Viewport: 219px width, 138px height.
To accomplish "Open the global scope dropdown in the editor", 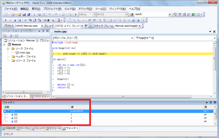I will click(132, 38).
